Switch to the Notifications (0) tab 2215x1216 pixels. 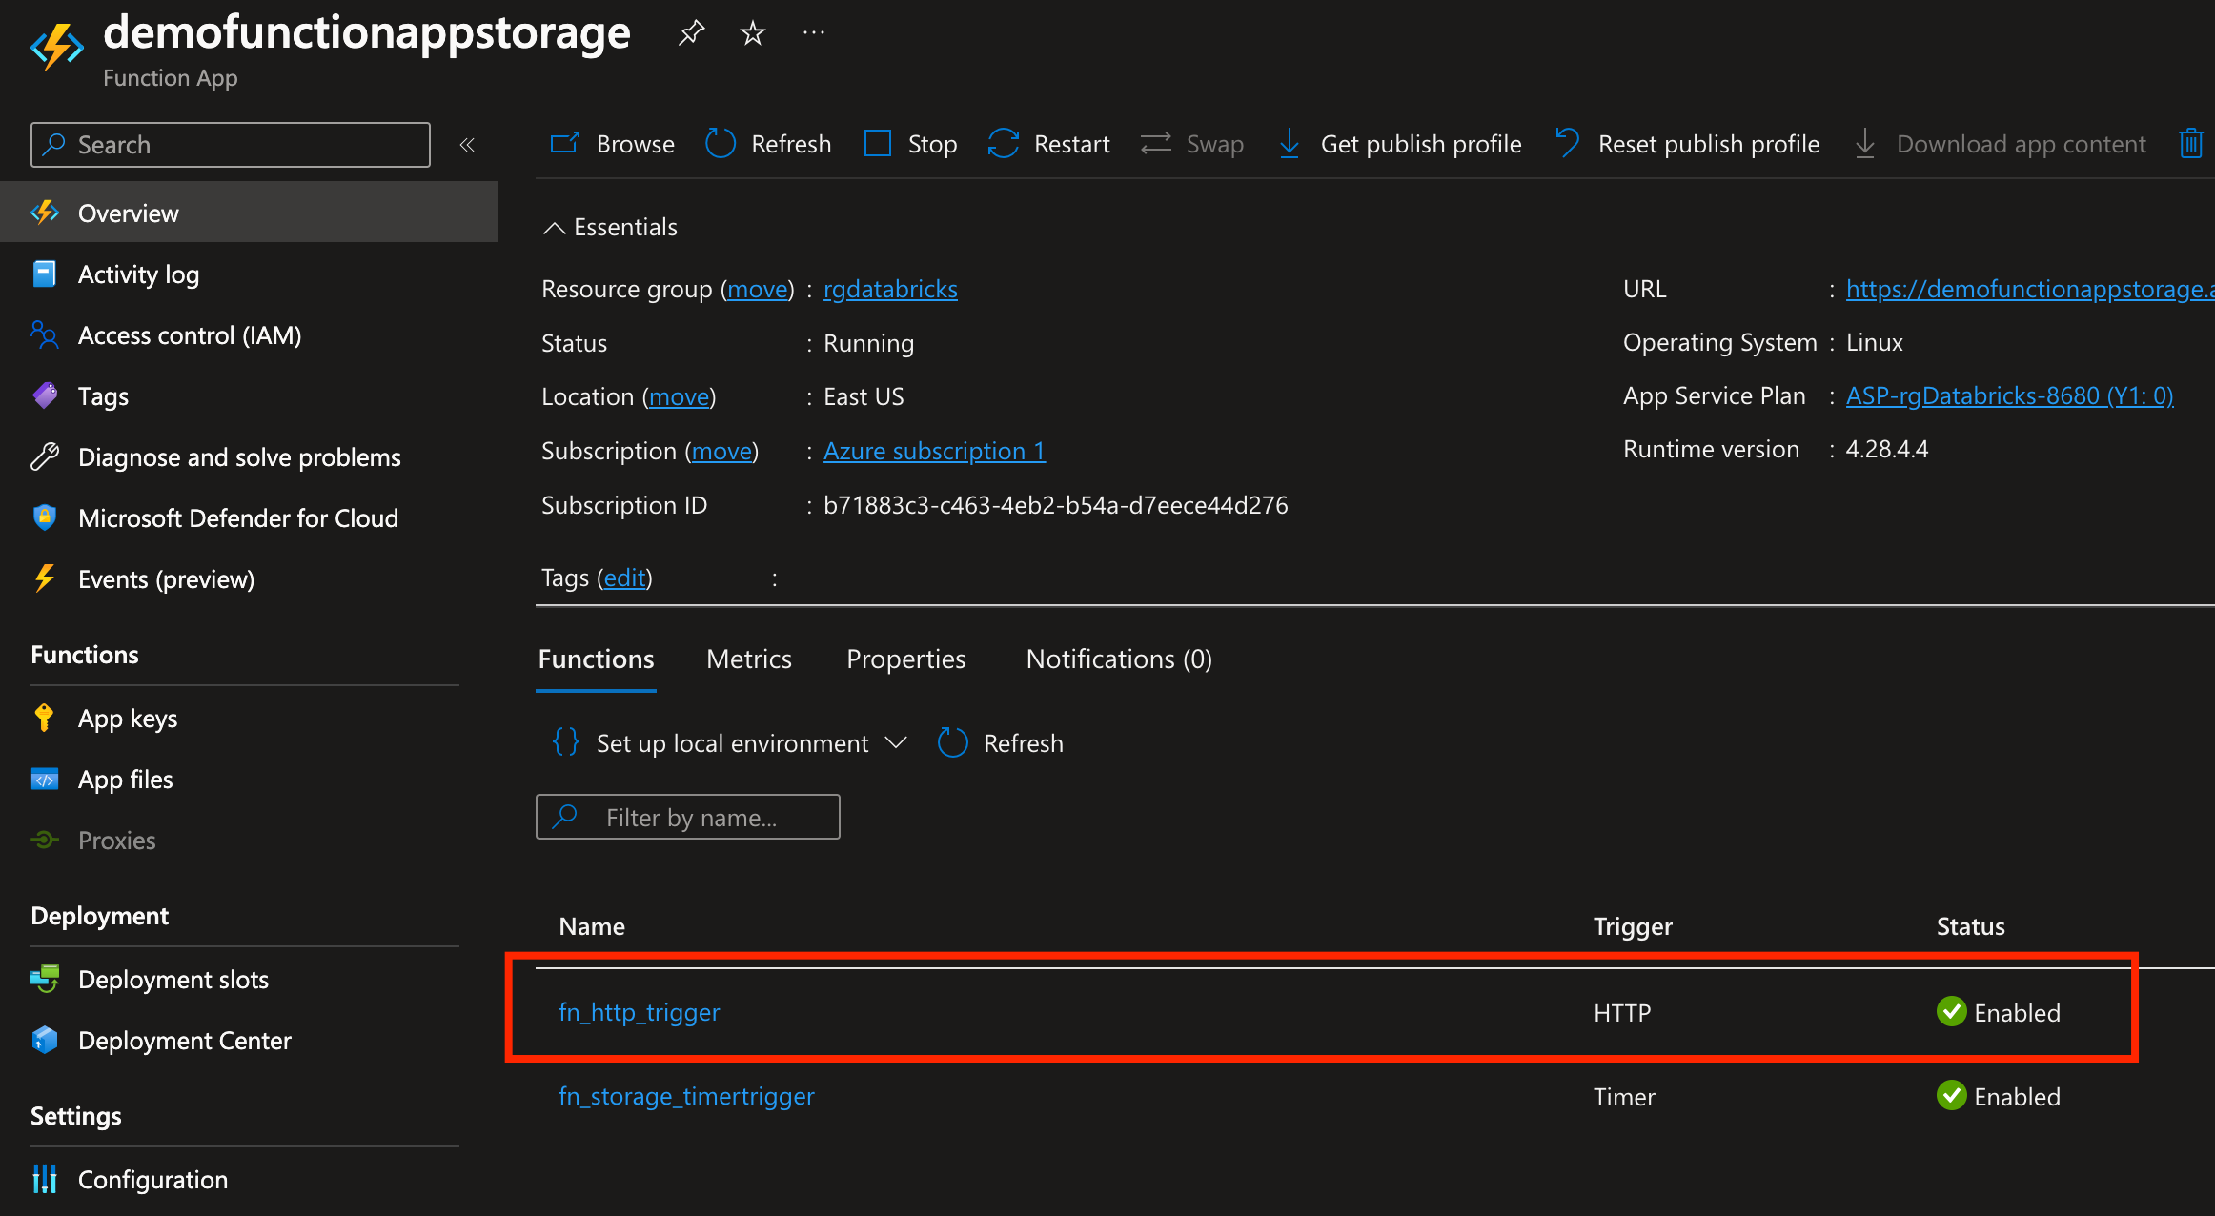pyautogui.click(x=1119, y=659)
